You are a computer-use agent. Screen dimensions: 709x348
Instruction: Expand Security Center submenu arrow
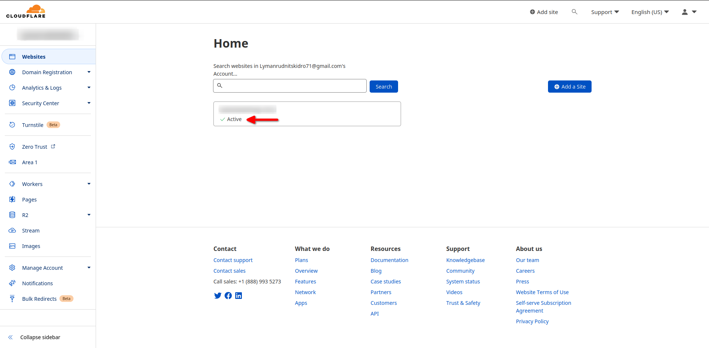pyautogui.click(x=89, y=103)
